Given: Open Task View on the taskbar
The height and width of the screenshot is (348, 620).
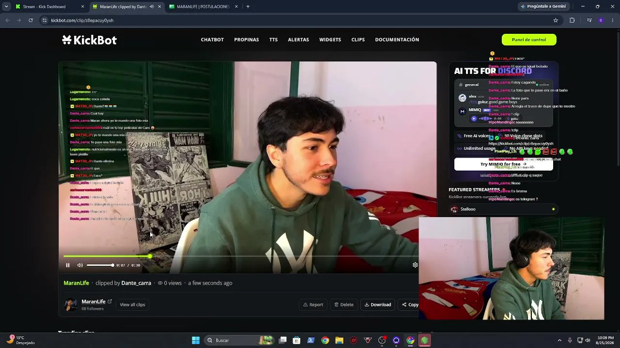Looking at the screenshot, I should pyautogui.click(x=283, y=340).
